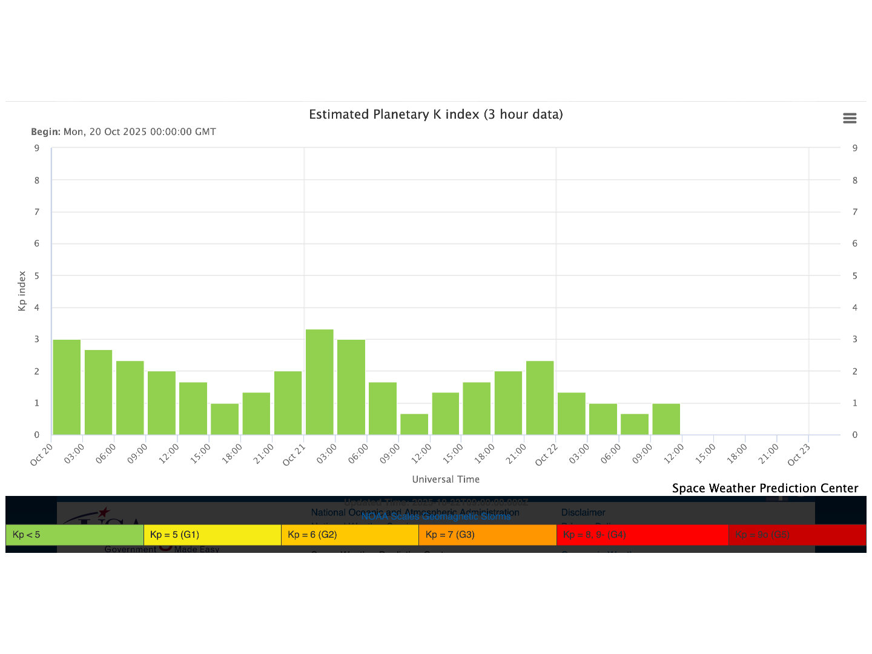Select the yellow Kp = 5 (G1) legend box
Screen dimensions: 872x654
click(212, 535)
